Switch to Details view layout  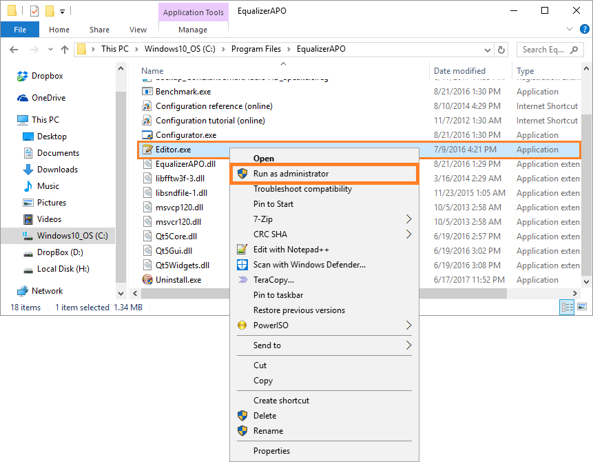(567, 307)
